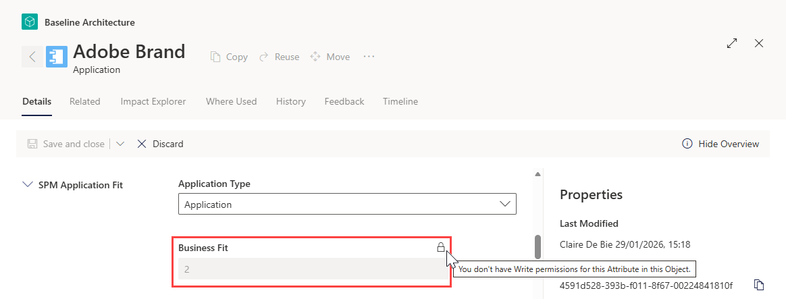Click the scrollbar up arrow of the details pane
Viewport: 786px width, 299px height.
coord(538,174)
